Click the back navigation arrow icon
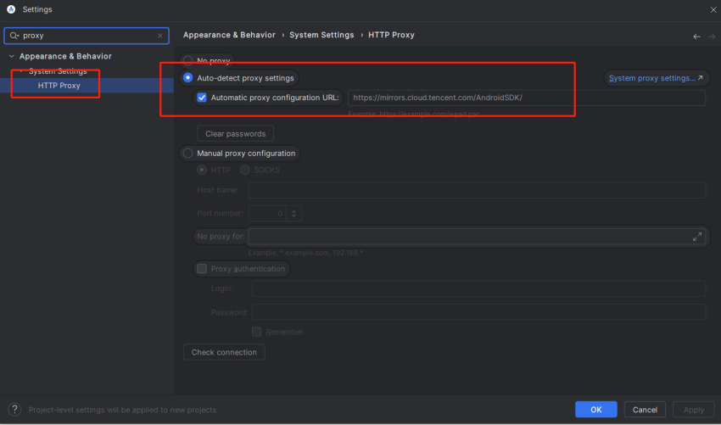Image resolution: width=721 pixels, height=425 pixels. tap(696, 36)
